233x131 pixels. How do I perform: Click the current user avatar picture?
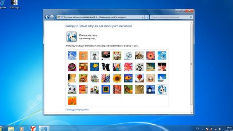(x=71, y=36)
